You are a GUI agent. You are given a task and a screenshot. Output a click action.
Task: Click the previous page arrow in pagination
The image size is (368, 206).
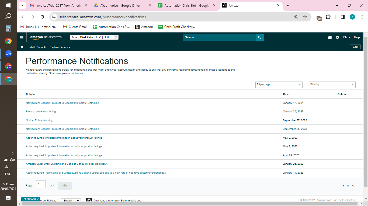tap(343, 186)
